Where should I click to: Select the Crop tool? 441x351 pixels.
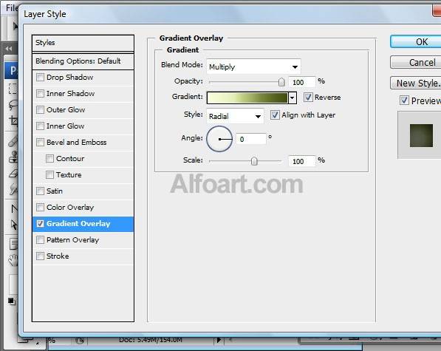point(13,121)
